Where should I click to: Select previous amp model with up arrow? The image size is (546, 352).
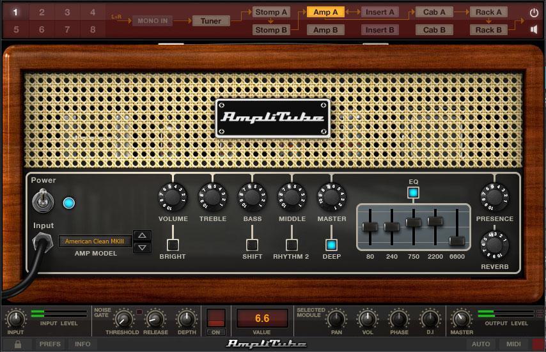[x=142, y=236]
